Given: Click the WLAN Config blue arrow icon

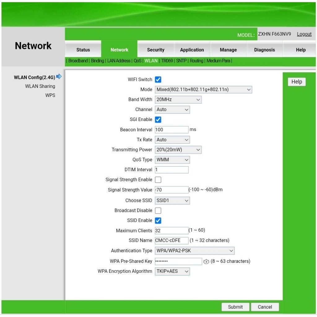Looking at the screenshot, I should (x=59, y=76).
